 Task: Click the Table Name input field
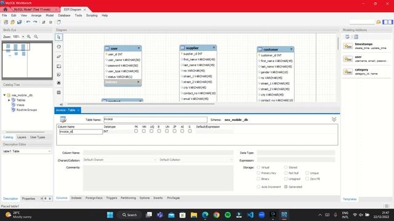[x=155, y=120]
